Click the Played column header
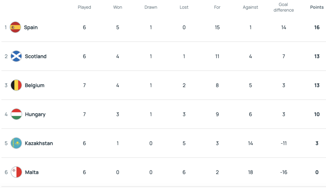Image resolution: width=326 pixels, height=188 pixels. pos(84,7)
